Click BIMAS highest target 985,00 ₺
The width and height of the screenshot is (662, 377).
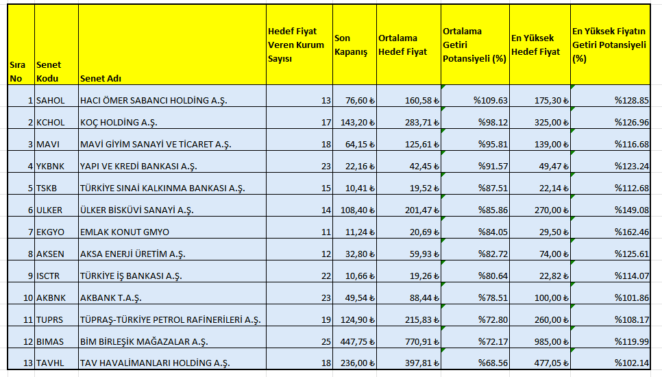point(540,337)
